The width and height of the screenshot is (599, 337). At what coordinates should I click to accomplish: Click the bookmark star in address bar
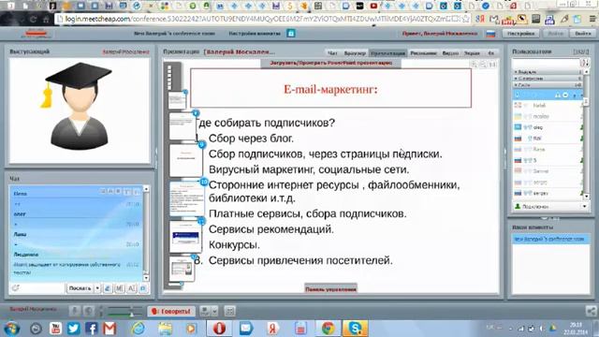pos(465,19)
